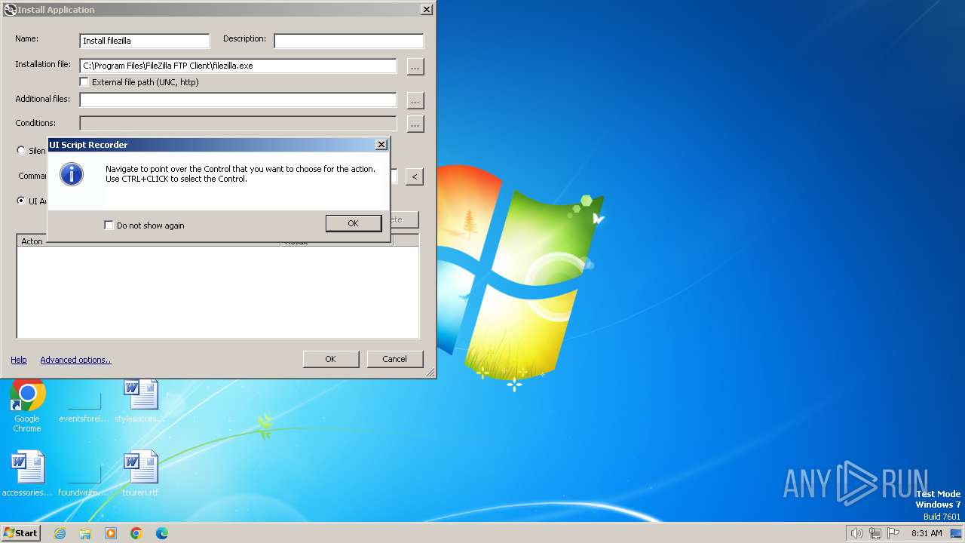Click the Show desktop button in the tray

[x=957, y=533]
